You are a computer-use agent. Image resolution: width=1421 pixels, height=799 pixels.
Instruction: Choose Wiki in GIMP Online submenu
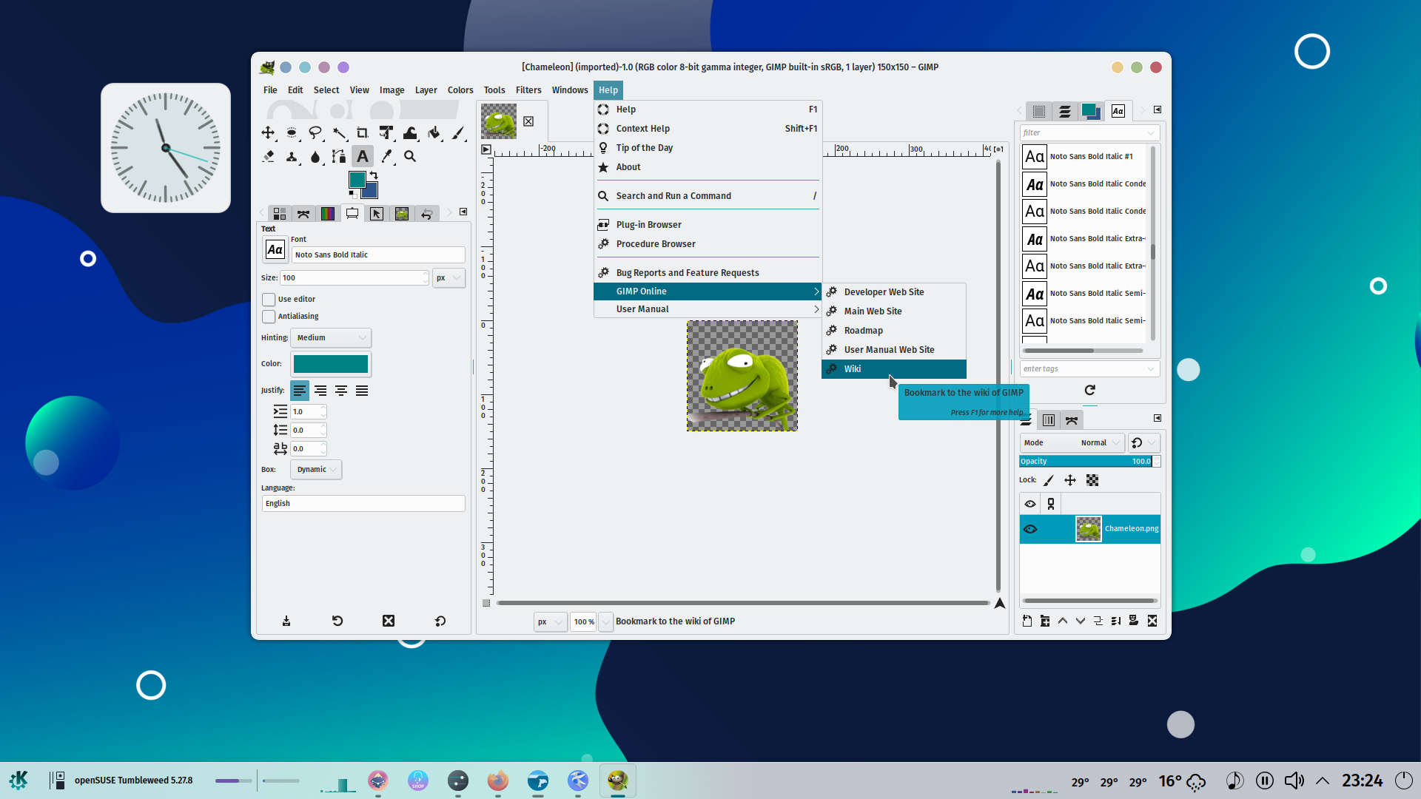pyautogui.click(x=894, y=369)
